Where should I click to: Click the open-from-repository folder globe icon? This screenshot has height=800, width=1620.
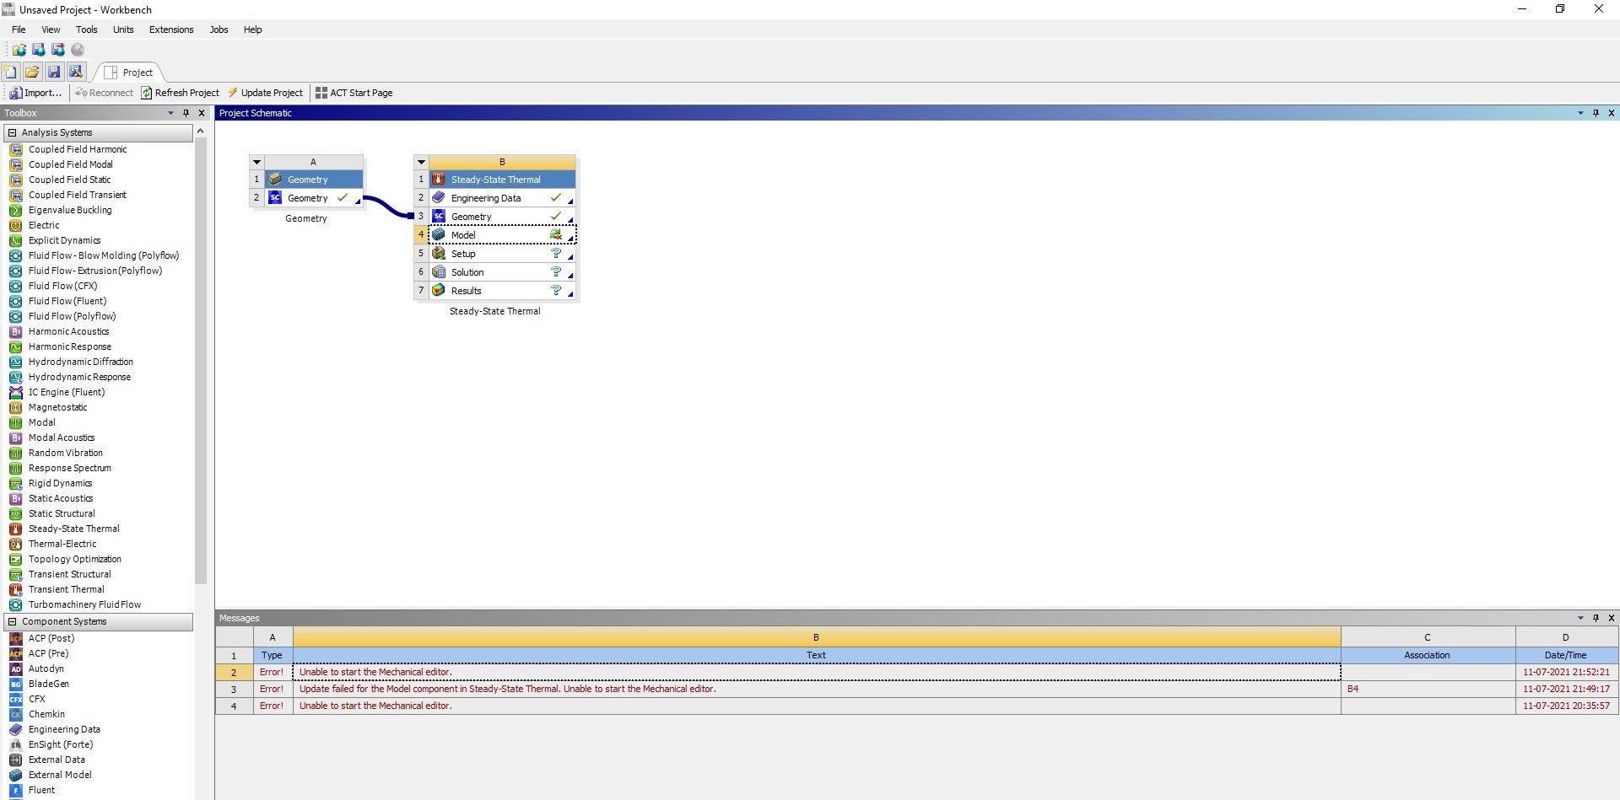point(19,50)
